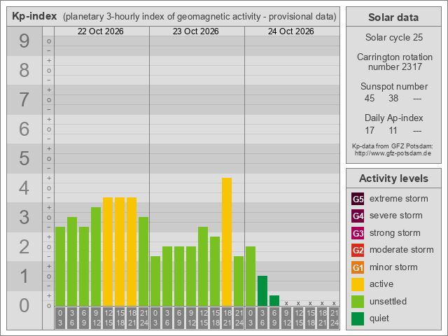Click the Kp scale number 9
This screenshot has height=336, width=448.
click(24, 41)
